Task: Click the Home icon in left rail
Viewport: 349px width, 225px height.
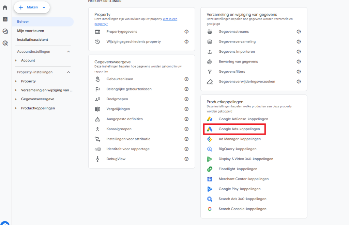Action: [5, 7]
